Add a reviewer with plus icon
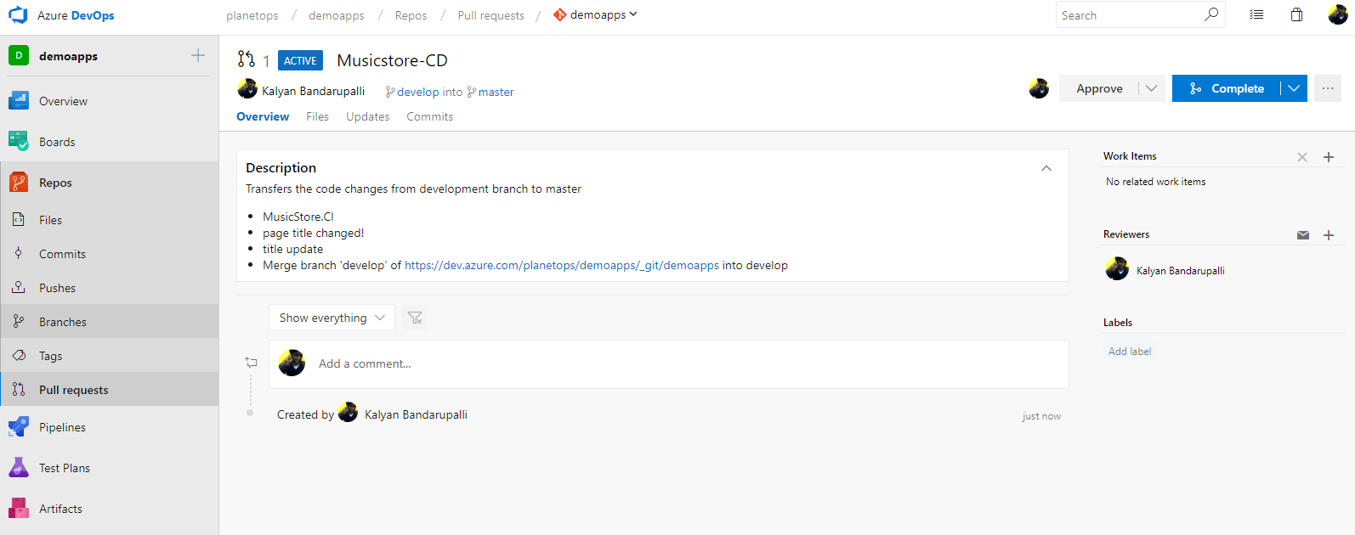Image resolution: width=1355 pixels, height=535 pixels. point(1329,235)
